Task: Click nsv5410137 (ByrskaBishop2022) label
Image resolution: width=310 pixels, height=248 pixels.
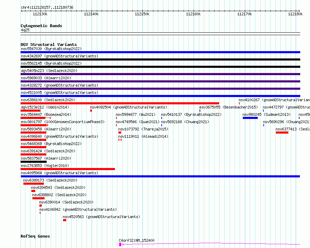Action: 191,114
